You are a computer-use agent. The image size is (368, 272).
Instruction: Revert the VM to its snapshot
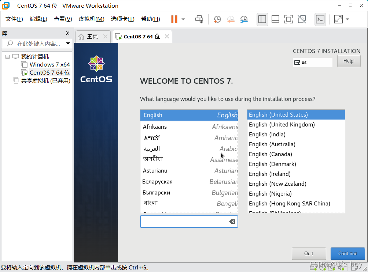point(231,19)
